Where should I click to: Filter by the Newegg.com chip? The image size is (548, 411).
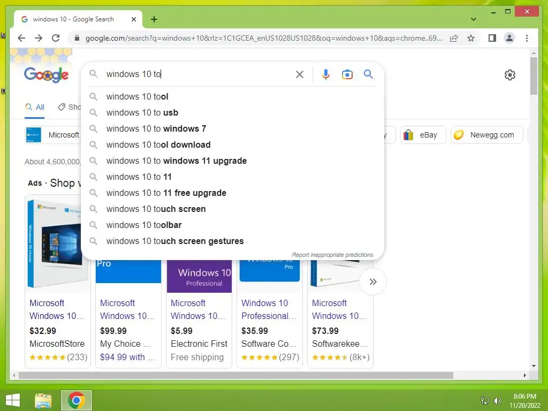[487, 135]
